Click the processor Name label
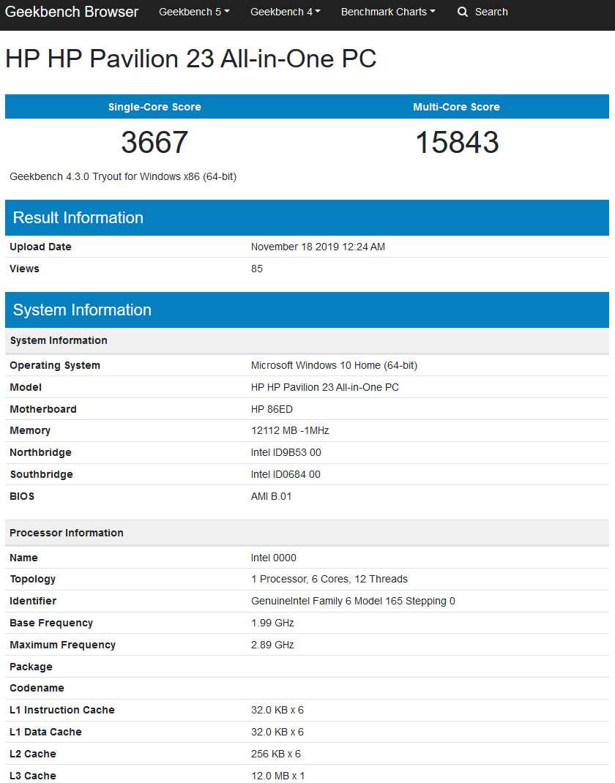The height and width of the screenshot is (783, 615). click(23, 558)
